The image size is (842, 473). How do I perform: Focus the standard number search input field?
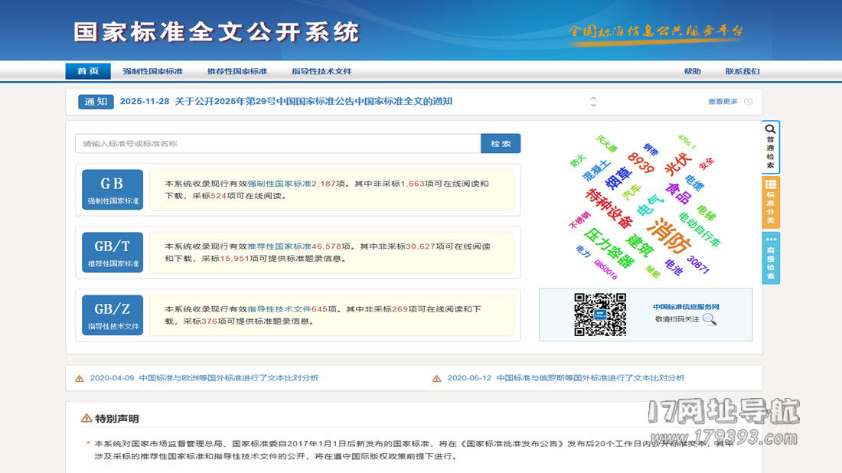click(277, 144)
